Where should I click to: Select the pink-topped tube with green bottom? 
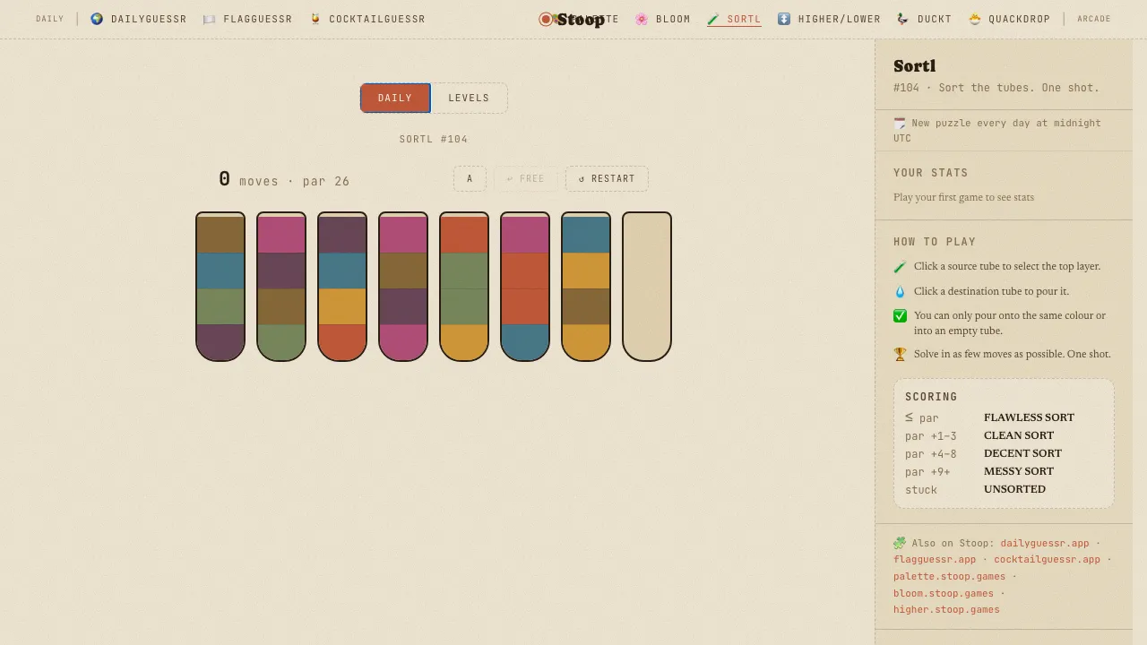(x=281, y=287)
